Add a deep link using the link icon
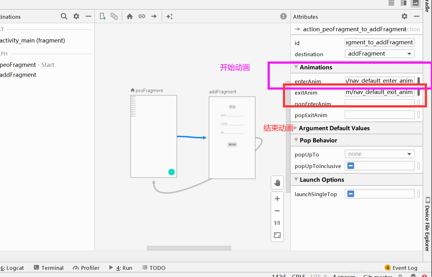Screen dimensions: 432x277 142,16
